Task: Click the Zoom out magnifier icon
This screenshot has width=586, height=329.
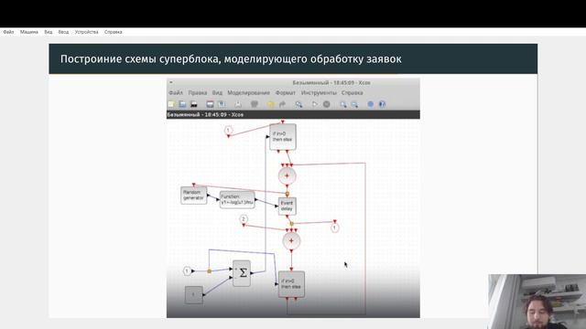Action: click(354, 104)
